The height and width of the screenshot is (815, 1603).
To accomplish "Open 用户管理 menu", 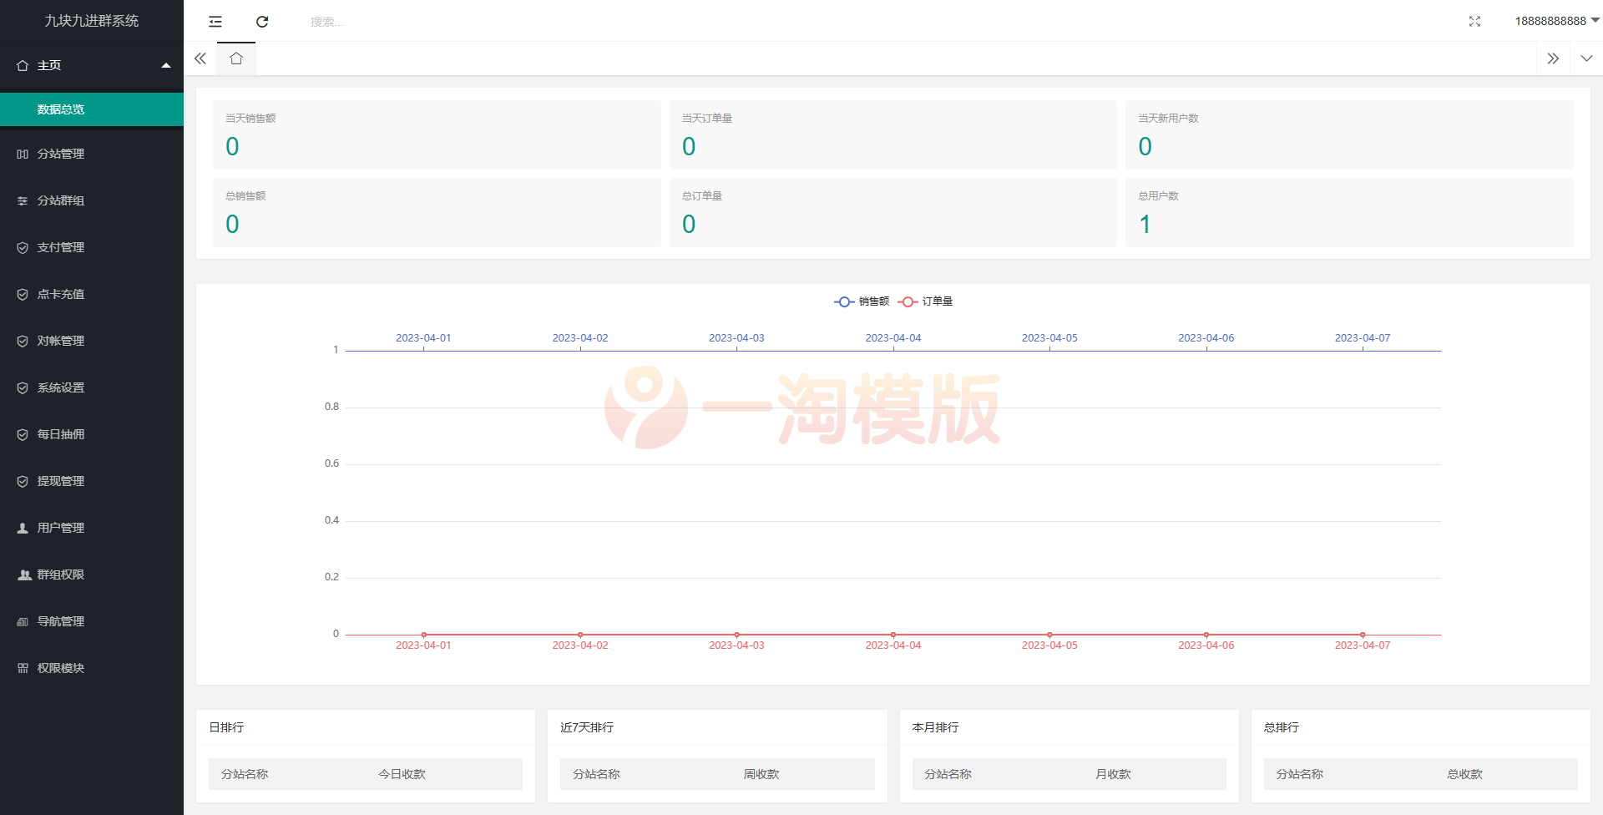I will coord(92,528).
